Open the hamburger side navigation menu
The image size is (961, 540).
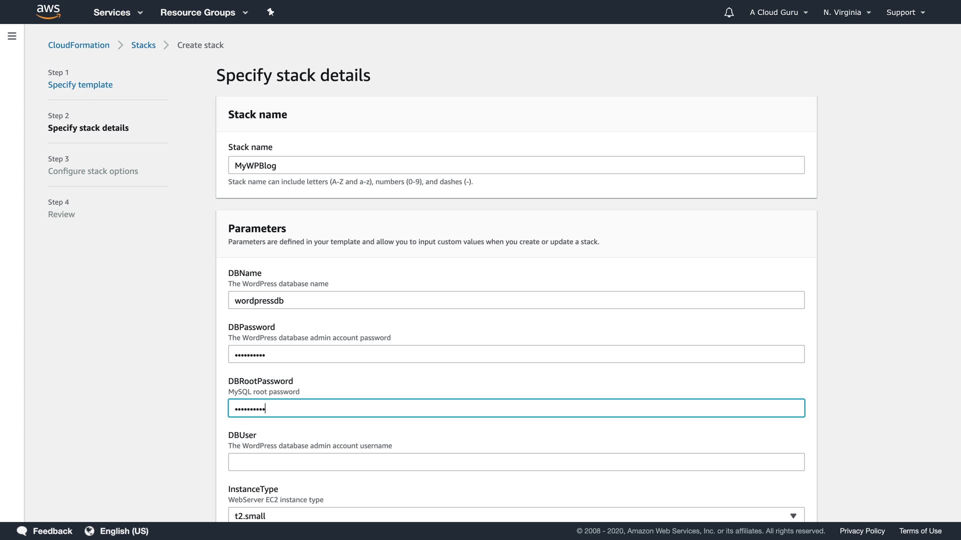coord(12,36)
